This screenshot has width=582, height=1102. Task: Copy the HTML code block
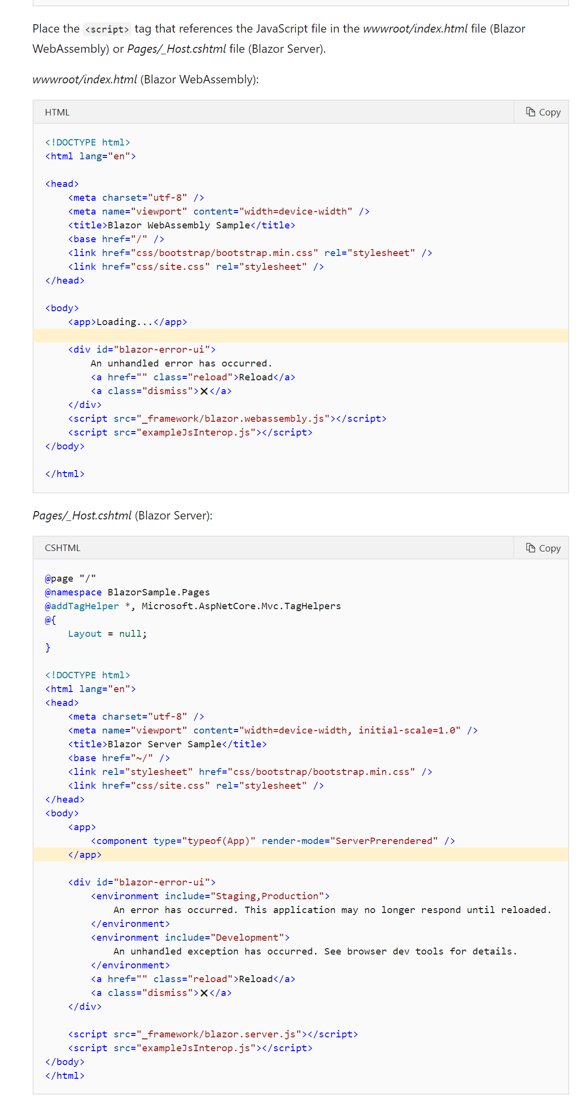[543, 112]
